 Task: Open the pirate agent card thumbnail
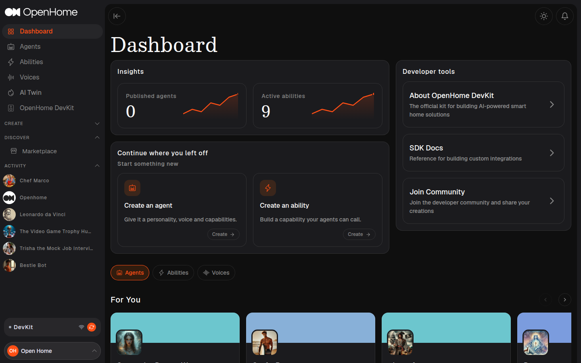click(x=400, y=342)
